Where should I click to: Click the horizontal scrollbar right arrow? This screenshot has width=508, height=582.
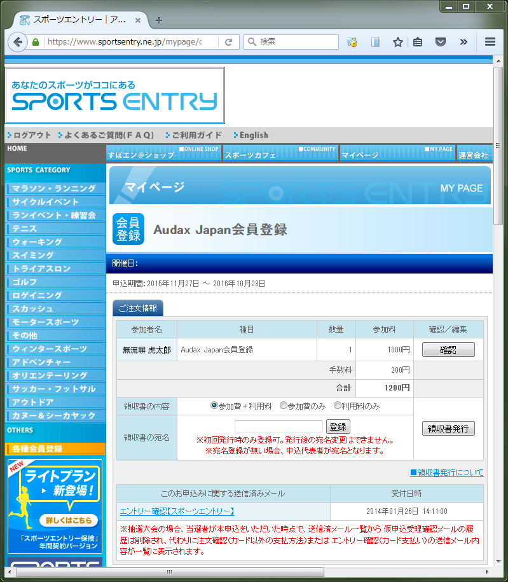coord(488,572)
